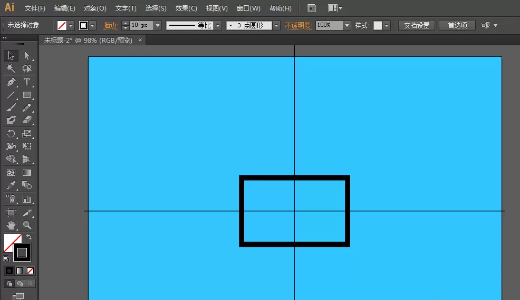Open the 窗口(W) menu
The width and height of the screenshot is (520, 300).
pyautogui.click(x=248, y=8)
